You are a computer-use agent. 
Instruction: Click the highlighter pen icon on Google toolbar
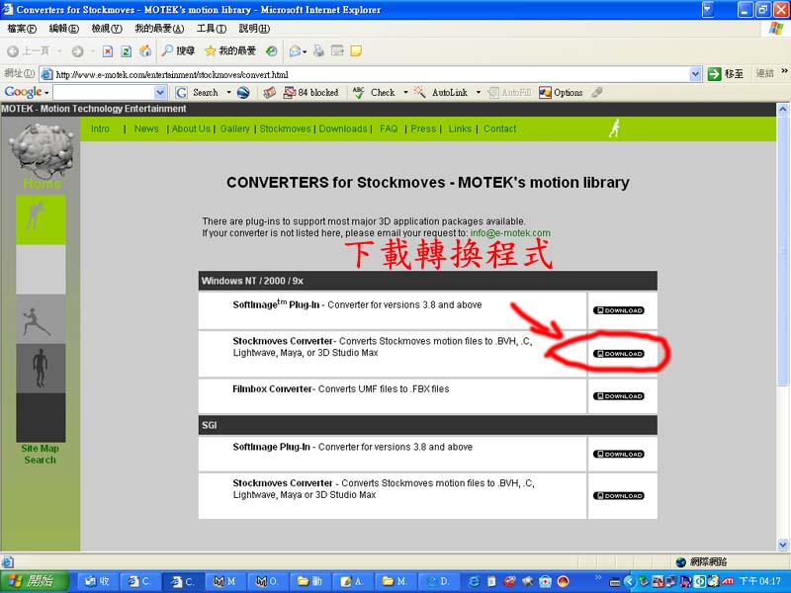coord(597,93)
